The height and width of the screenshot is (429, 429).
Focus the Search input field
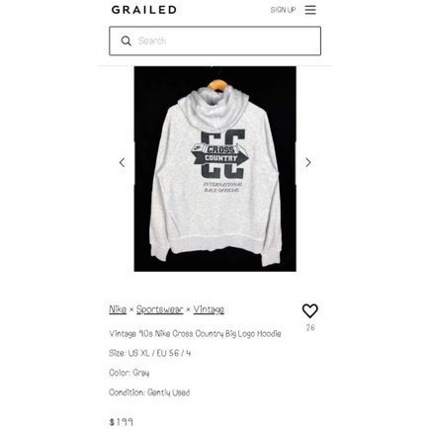214,41
